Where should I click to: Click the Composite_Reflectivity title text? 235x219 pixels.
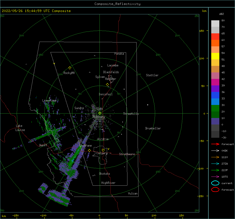click(118, 4)
